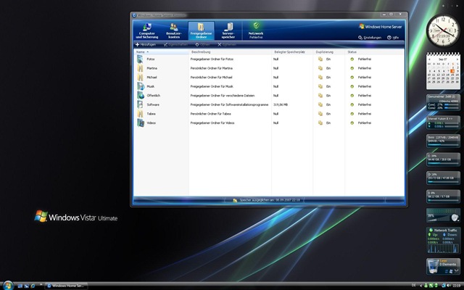This screenshot has height=290, width=464.
Task: Click the calendar gadget in the sidebar
Action: [x=443, y=71]
